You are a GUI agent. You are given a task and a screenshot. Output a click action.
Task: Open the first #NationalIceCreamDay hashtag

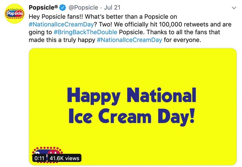(x=61, y=24)
